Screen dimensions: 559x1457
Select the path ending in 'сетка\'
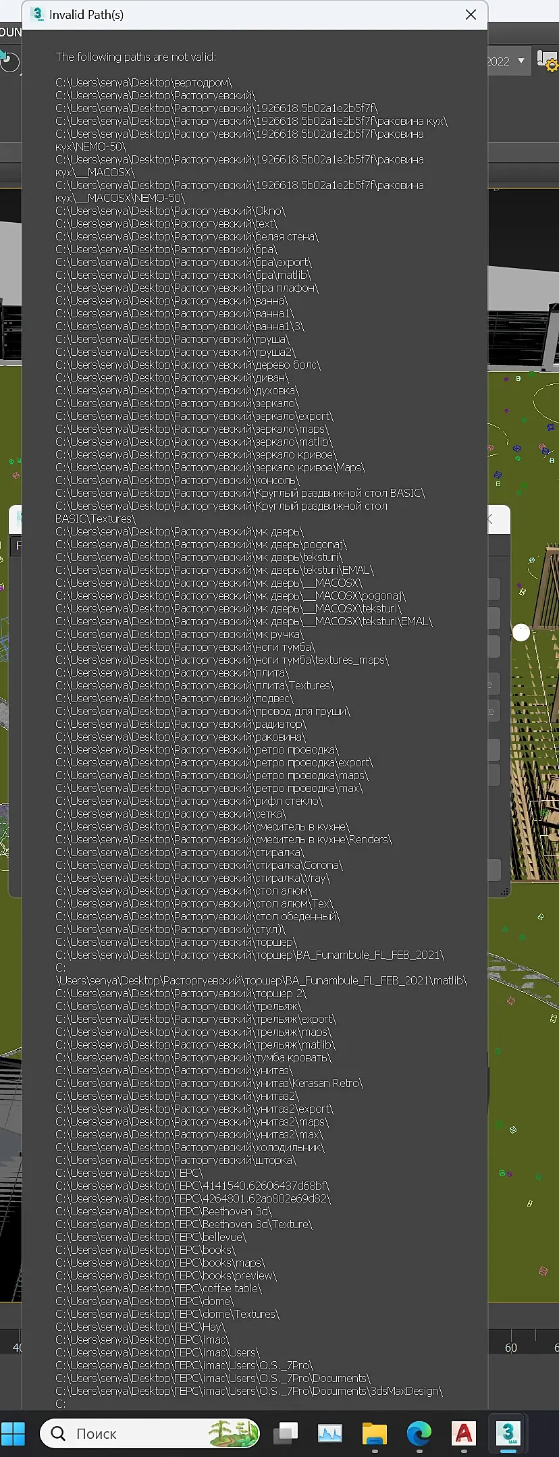coord(171,814)
